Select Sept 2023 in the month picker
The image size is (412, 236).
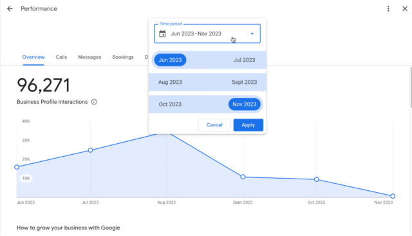click(x=245, y=82)
